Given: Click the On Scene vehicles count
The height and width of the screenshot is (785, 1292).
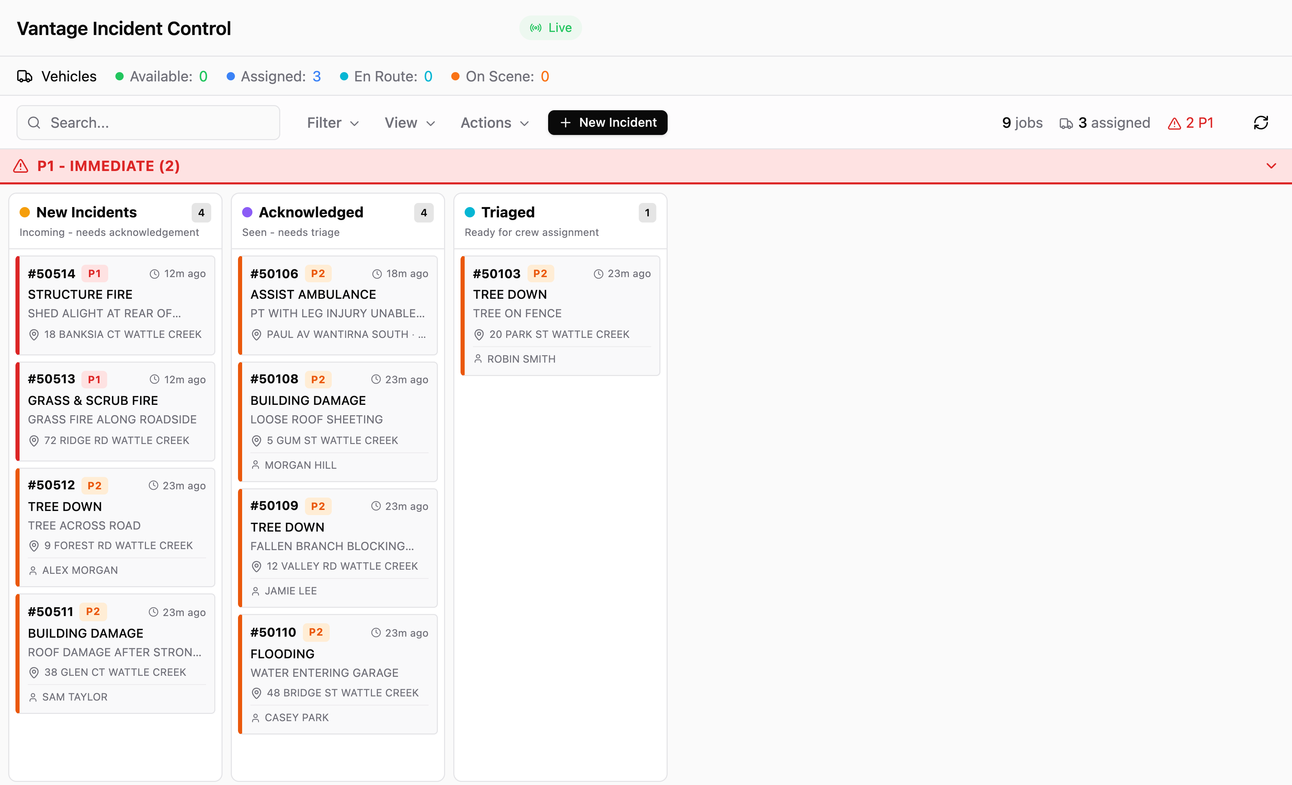Looking at the screenshot, I should [x=545, y=77].
